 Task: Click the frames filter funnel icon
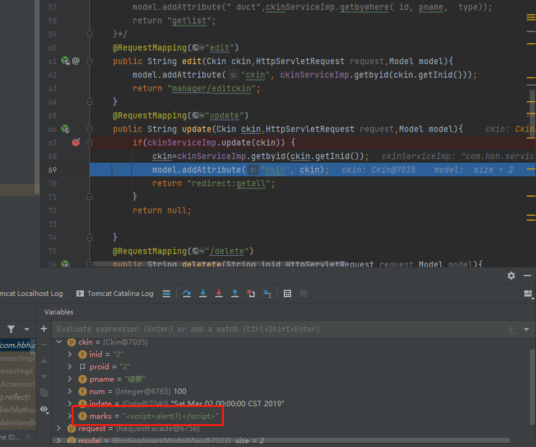(x=11, y=329)
